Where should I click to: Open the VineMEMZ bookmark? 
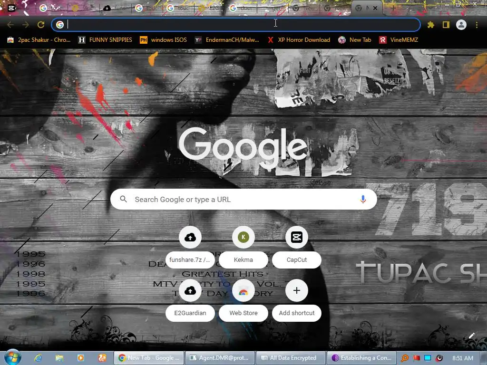[x=399, y=40]
